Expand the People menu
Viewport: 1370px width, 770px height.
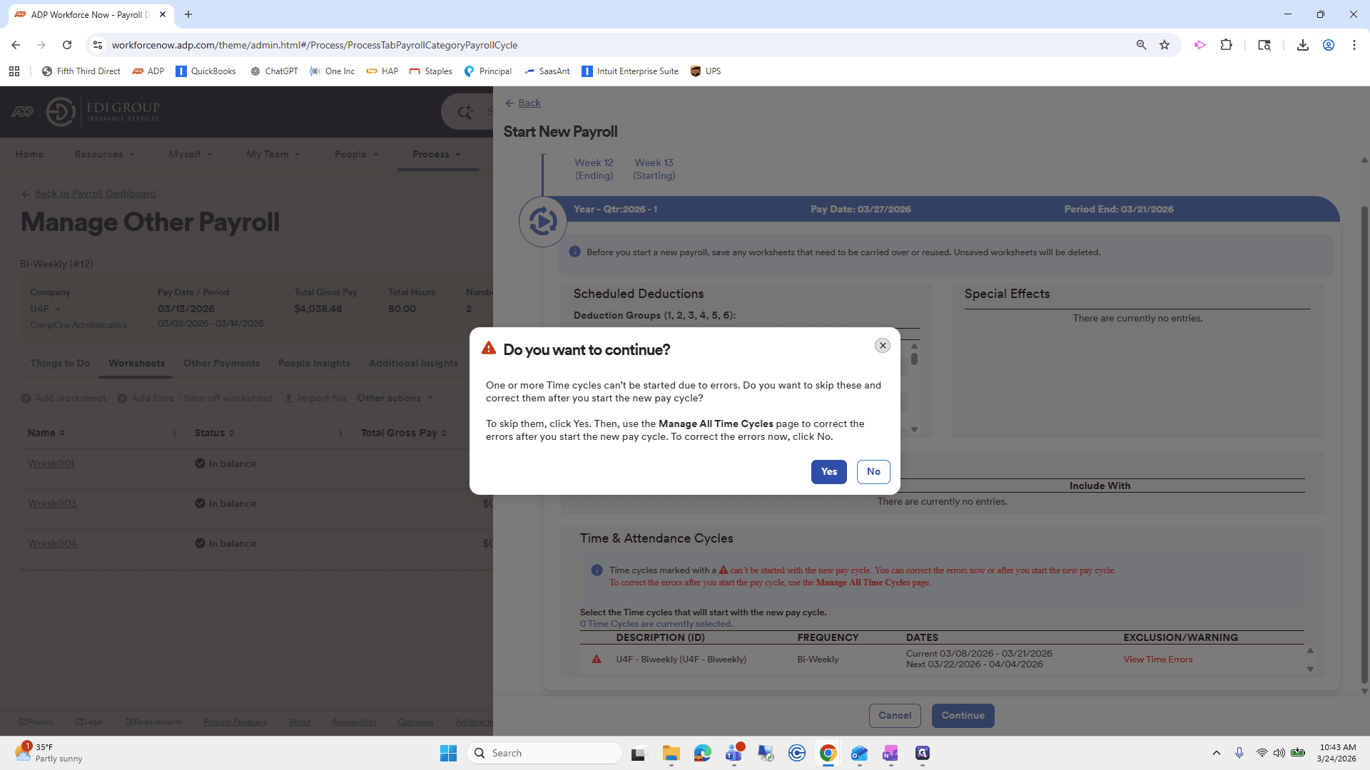point(356,154)
